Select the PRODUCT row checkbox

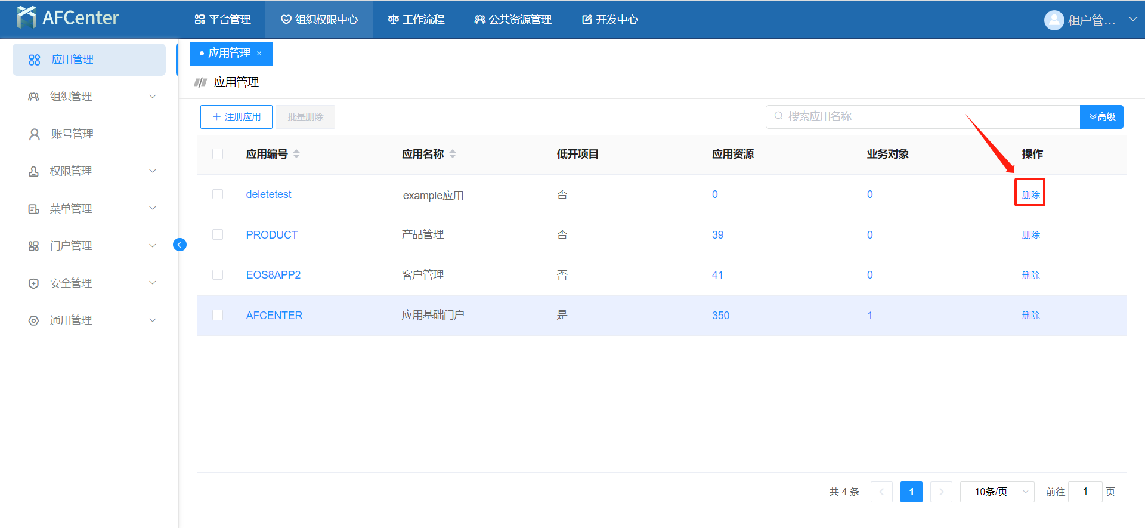[218, 234]
